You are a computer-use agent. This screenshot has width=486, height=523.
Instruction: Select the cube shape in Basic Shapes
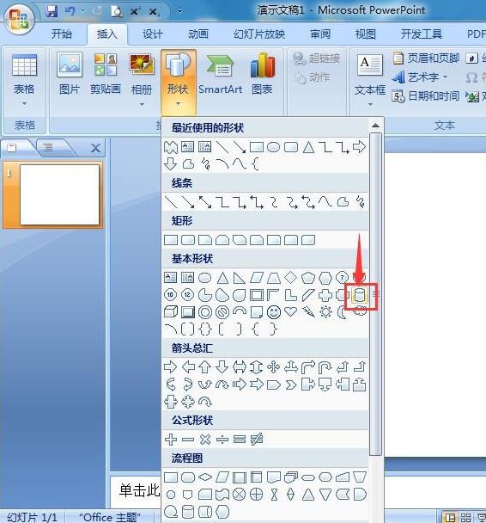(x=171, y=312)
